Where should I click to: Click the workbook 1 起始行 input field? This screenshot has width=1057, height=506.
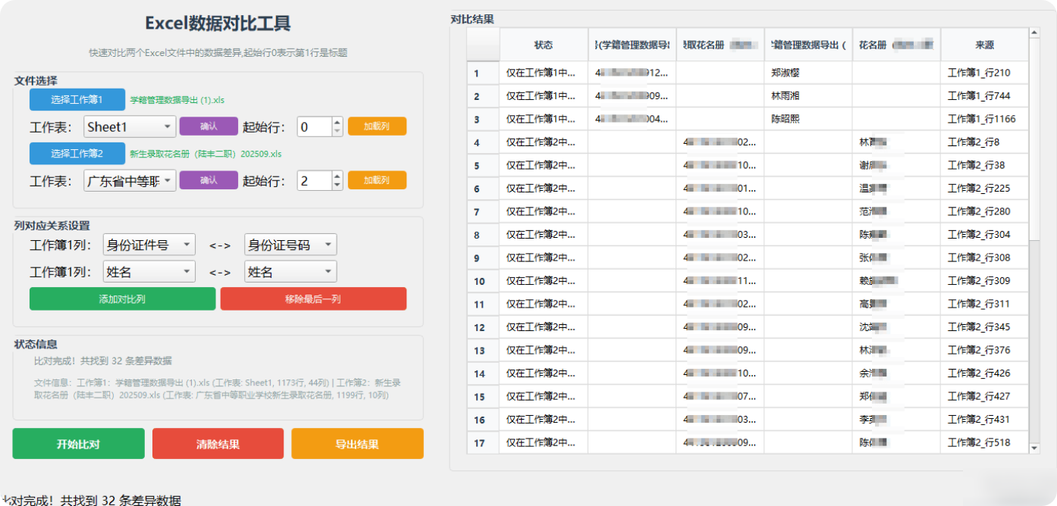point(314,127)
